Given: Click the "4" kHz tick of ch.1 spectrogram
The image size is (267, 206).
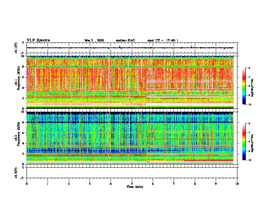Looking at the screenshot, I should pos(24,88).
